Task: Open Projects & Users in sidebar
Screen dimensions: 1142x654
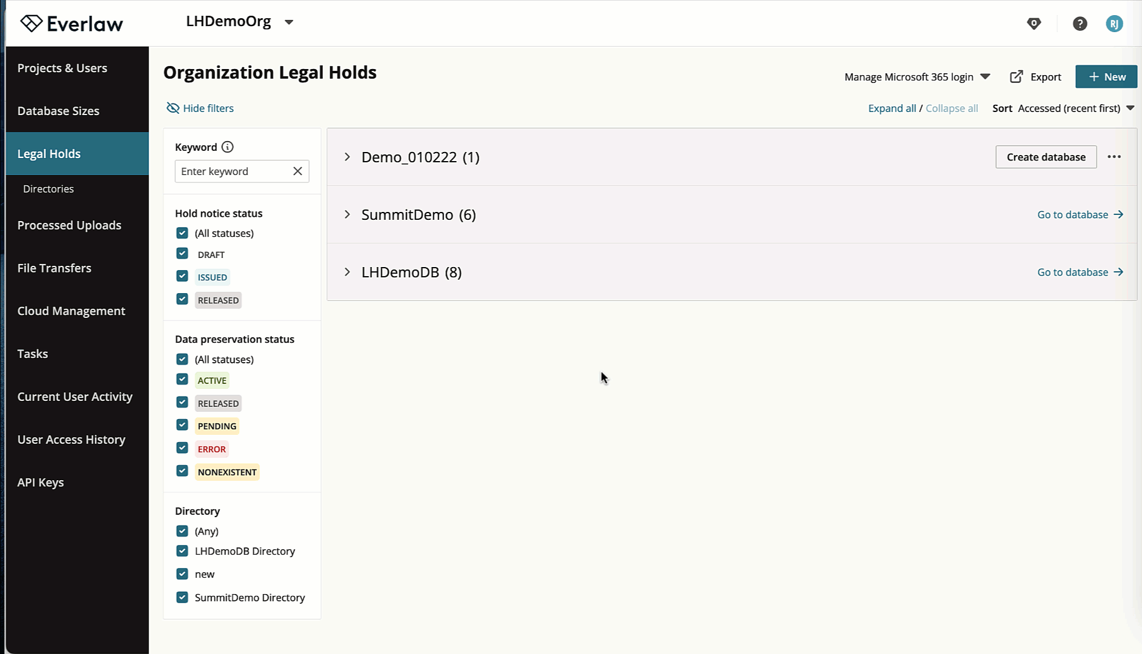Action: click(x=77, y=68)
